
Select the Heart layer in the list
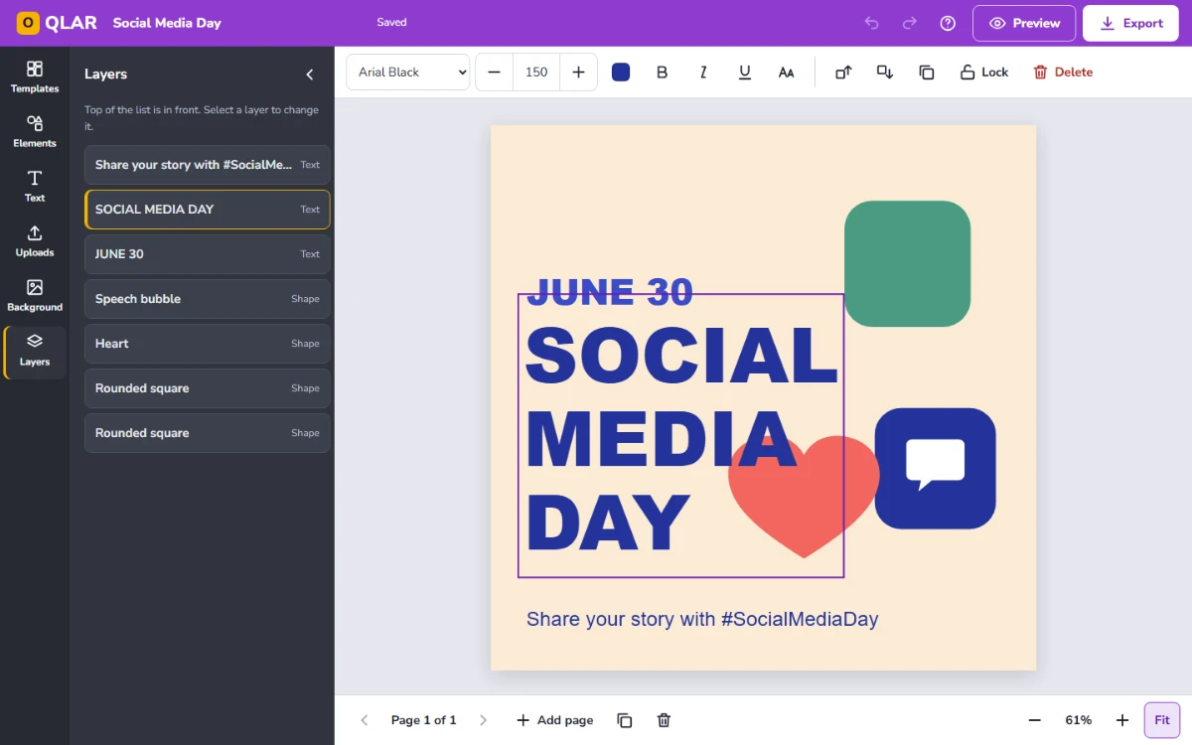pos(208,344)
